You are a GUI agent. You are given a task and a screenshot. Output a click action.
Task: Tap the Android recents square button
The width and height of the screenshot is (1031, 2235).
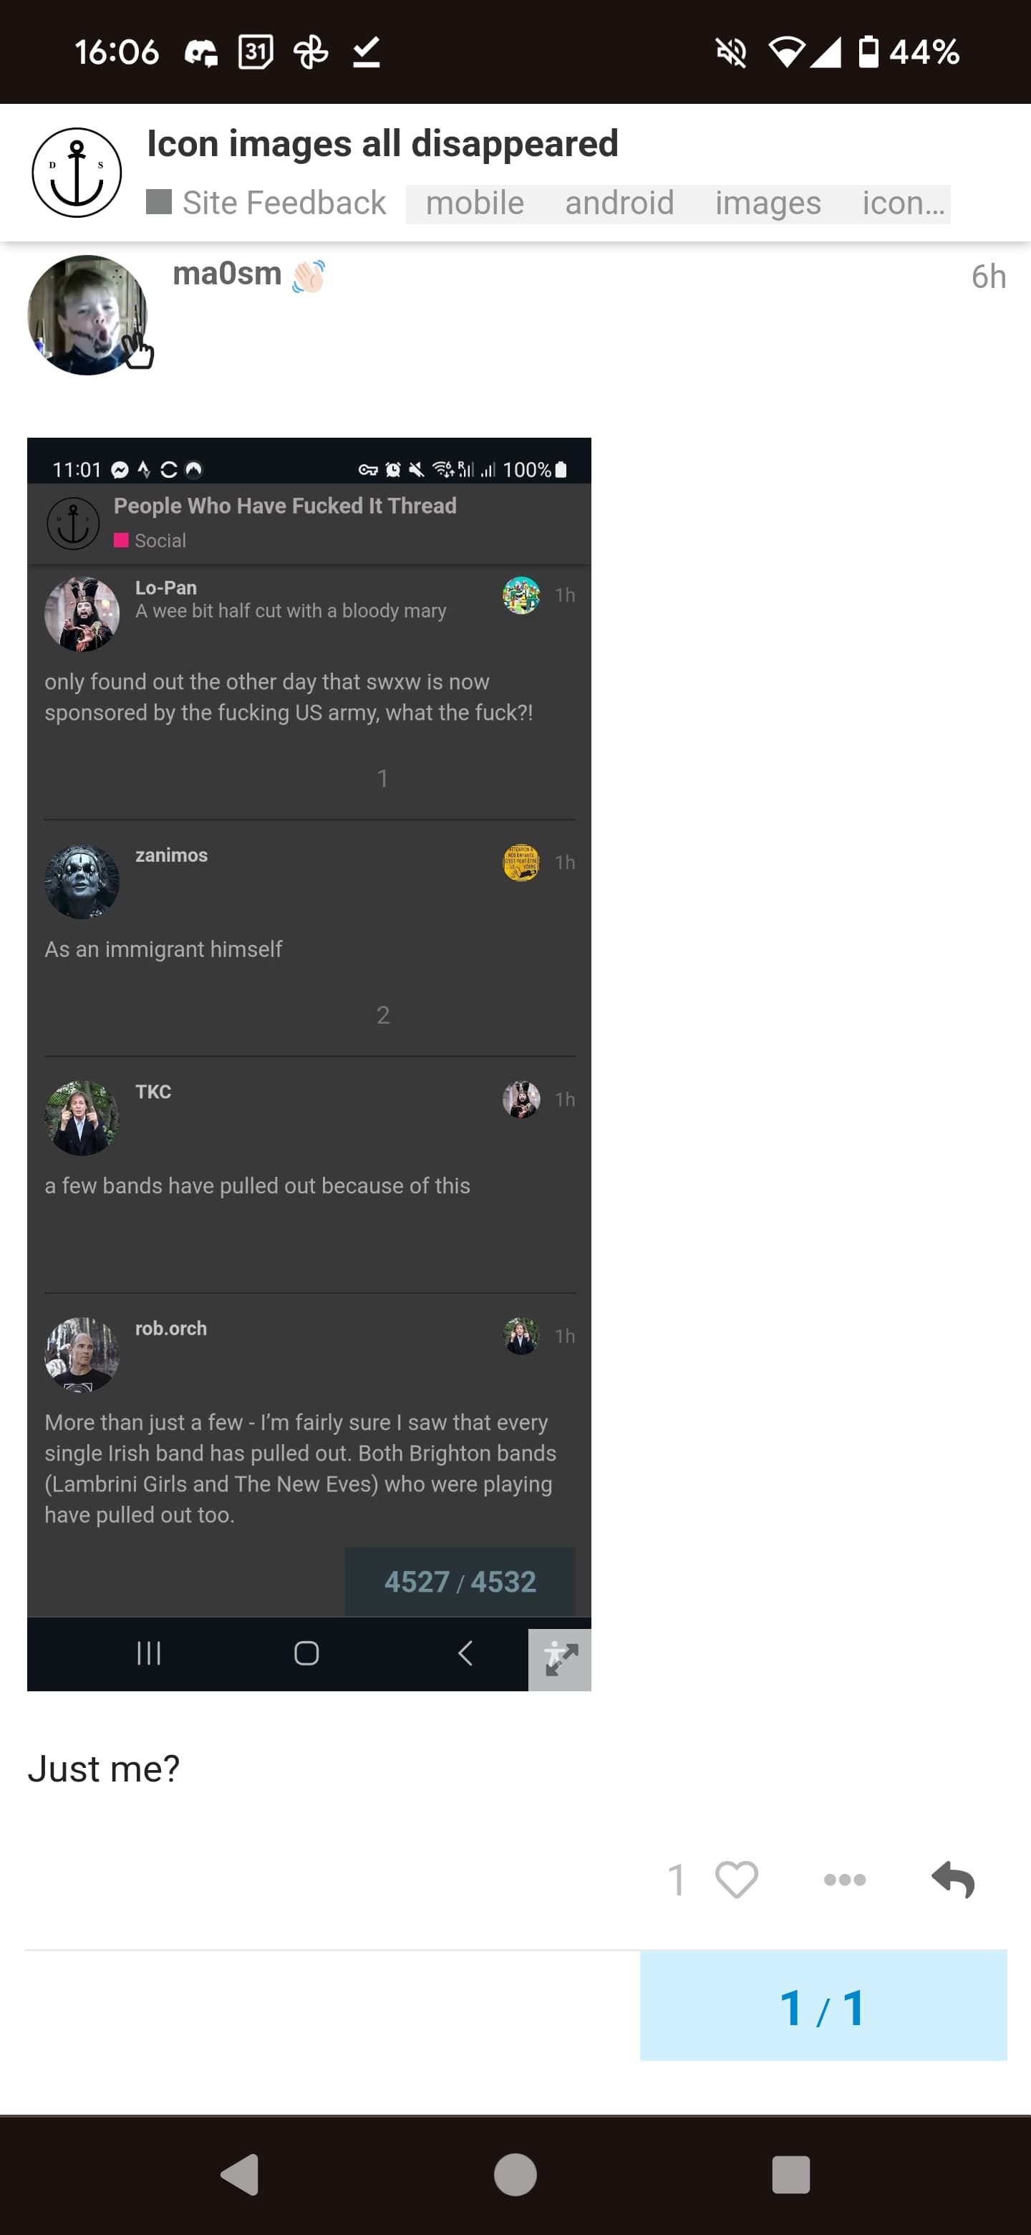pos(790,2175)
